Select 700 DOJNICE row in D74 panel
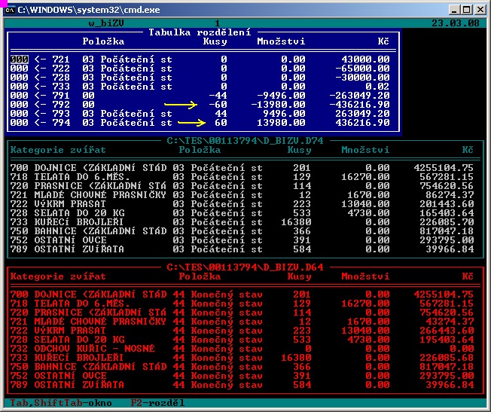The width and height of the screenshot is (491, 412). click(242, 168)
